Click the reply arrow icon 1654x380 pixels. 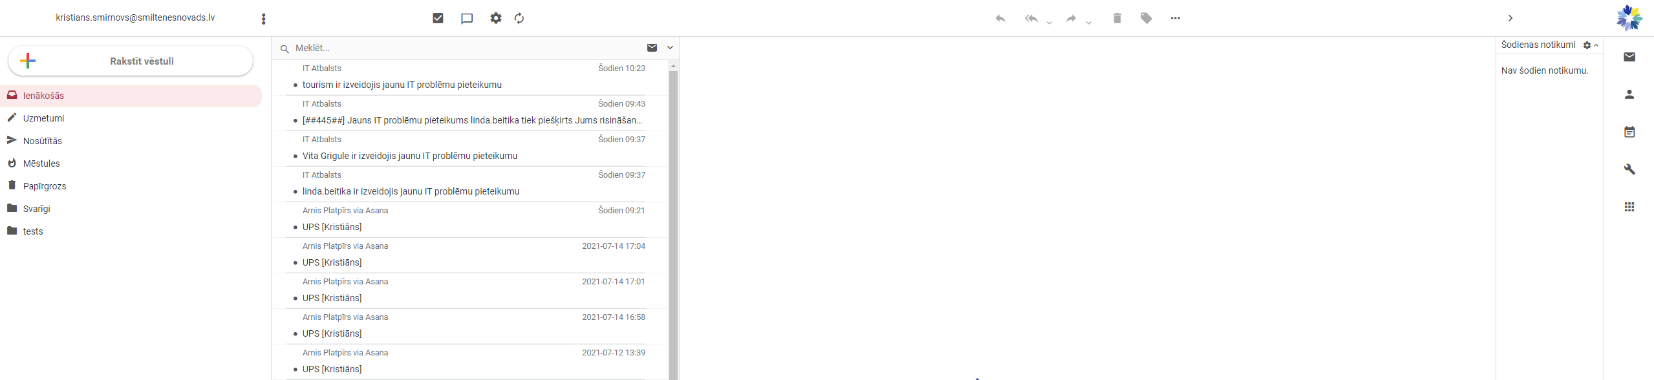[1000, 19]
